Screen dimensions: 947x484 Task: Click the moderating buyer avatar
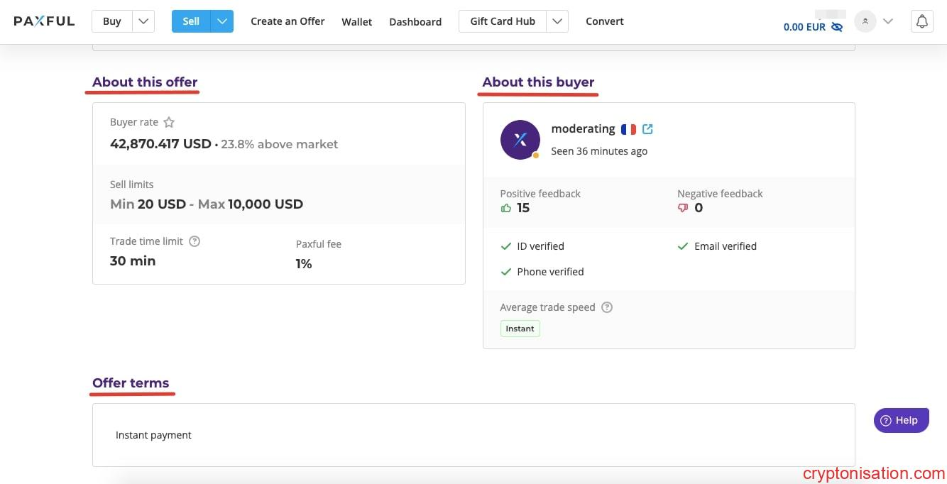[520, 139]
